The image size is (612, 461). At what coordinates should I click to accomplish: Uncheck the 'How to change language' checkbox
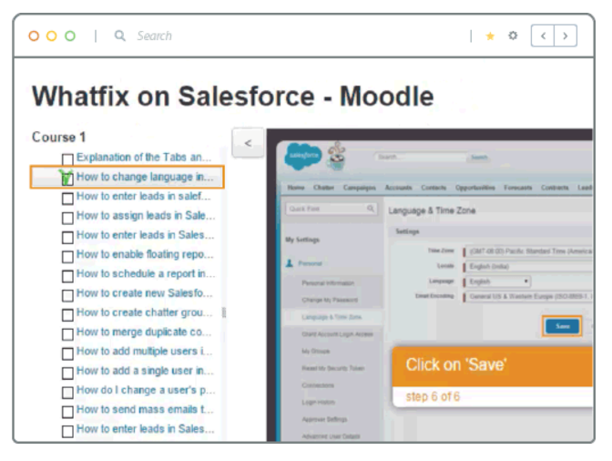(x=67, y=179)
